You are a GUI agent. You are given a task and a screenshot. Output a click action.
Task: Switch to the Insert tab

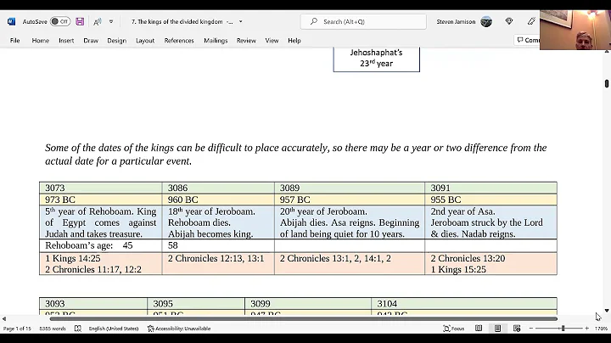click(66, 41)
